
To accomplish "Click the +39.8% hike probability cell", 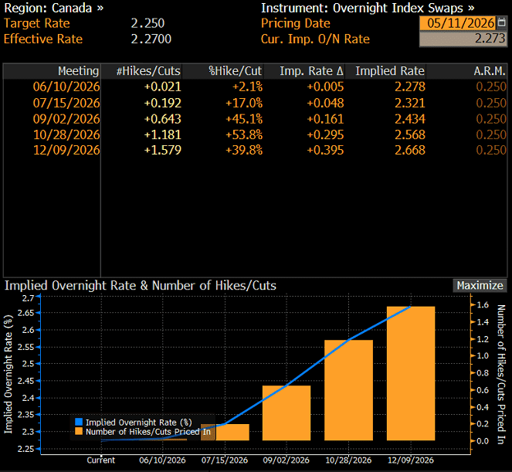I will (x=244, y=151).
